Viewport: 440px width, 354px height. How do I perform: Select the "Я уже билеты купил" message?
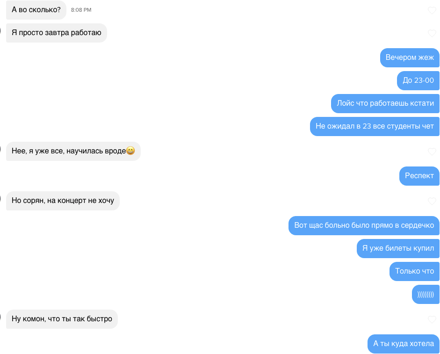coord(398,248)
